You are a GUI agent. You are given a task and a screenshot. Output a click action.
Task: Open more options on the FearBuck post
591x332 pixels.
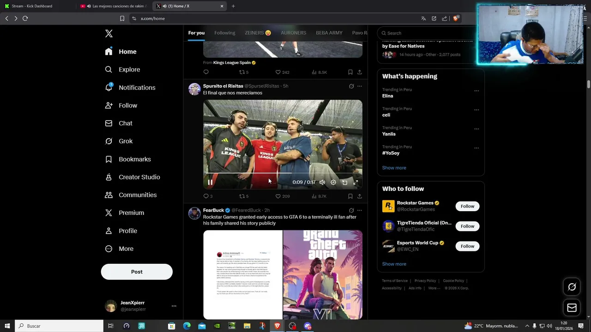(x=360, y=210)
